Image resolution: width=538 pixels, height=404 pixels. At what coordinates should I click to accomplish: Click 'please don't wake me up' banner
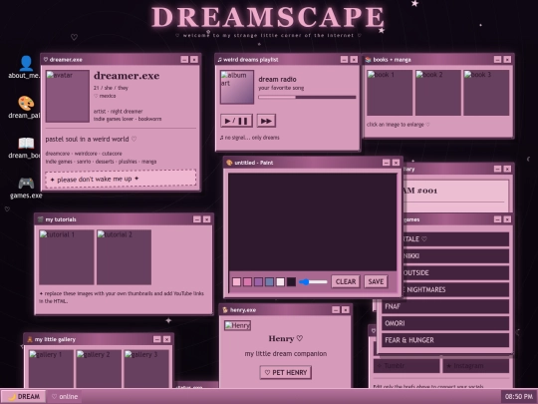pos(121,179)
